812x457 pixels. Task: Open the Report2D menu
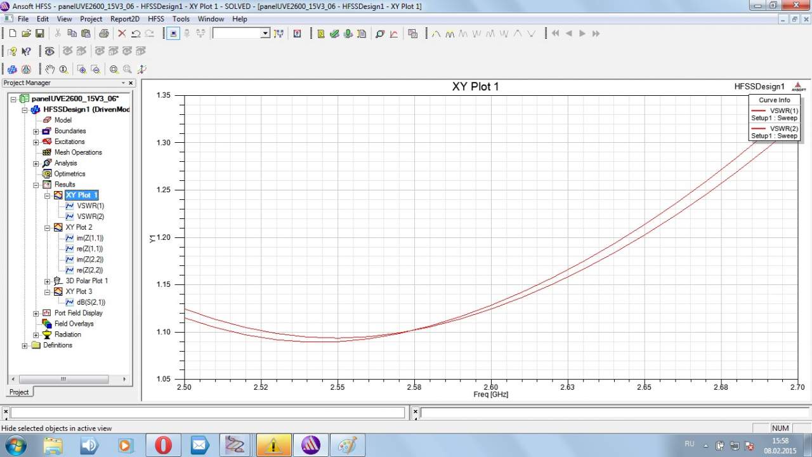click(x=124, y=19)
